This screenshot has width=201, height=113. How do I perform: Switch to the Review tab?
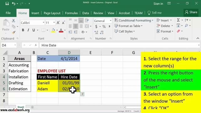click(98, 13)
